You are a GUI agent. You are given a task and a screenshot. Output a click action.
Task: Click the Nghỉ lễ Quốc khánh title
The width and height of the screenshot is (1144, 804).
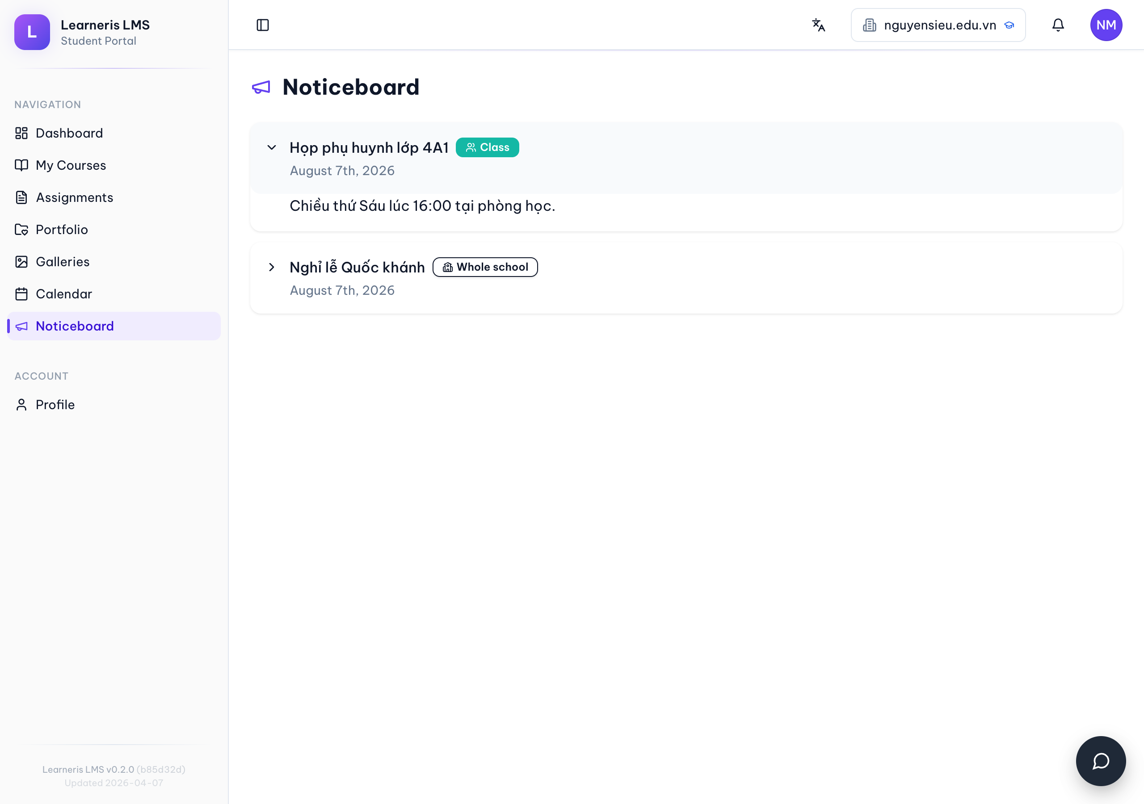coord(357,268)
